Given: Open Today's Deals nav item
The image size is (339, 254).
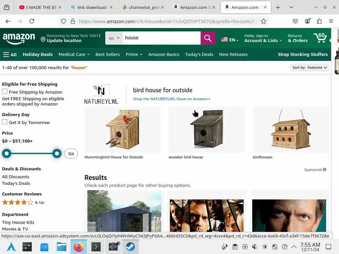Looking at the screenshot, I should click(x=199, y=55).
